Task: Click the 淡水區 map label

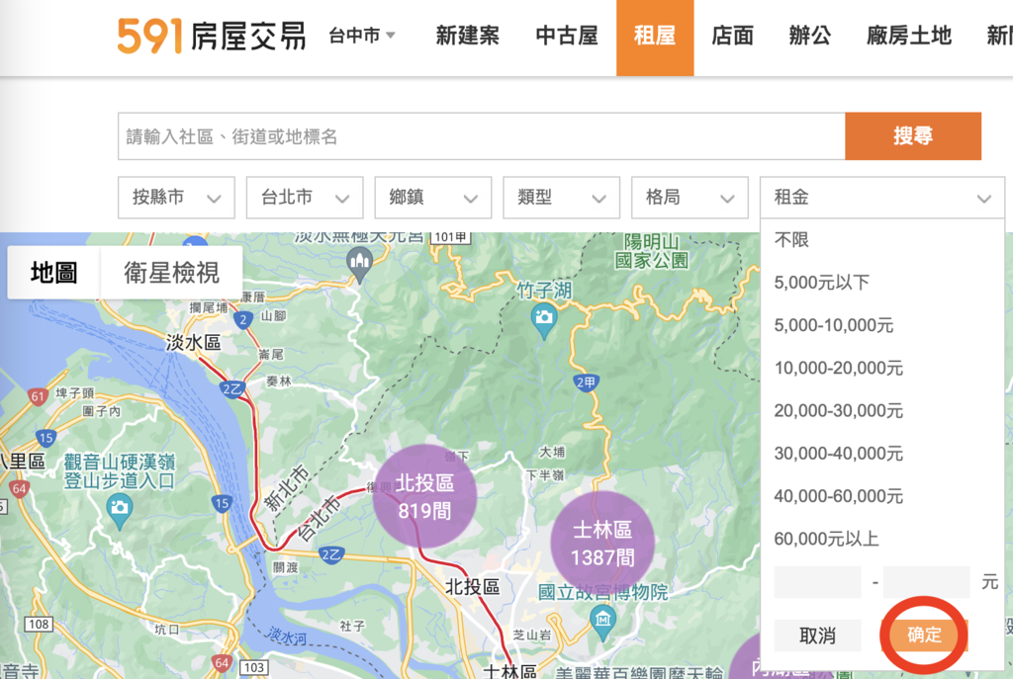Action: coord(193,341)
